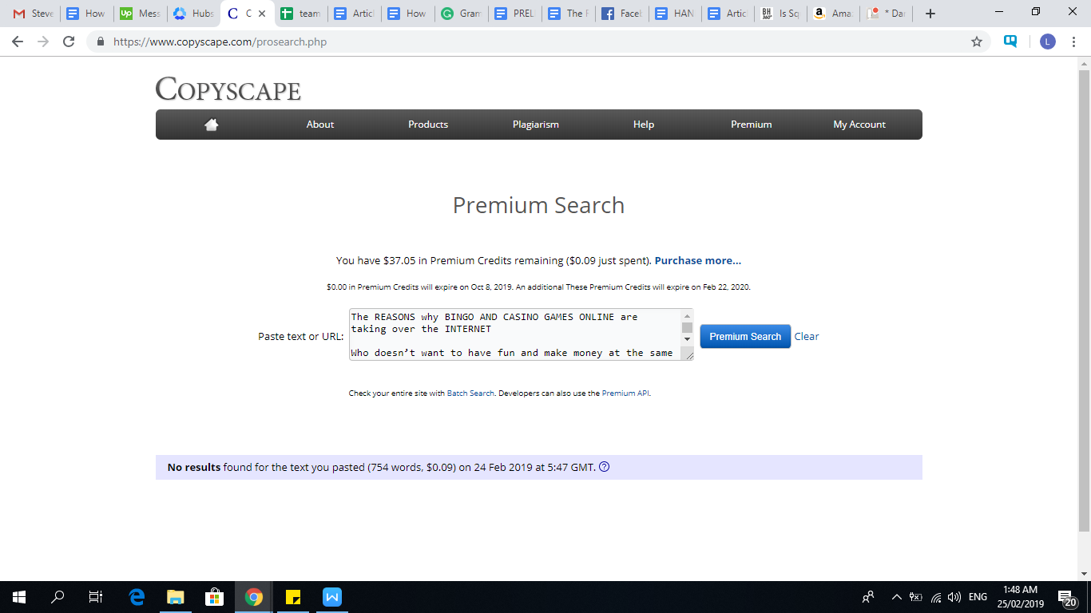Switch to the Gmail tab
The image size is (1091, 613).
coord(32,14)
